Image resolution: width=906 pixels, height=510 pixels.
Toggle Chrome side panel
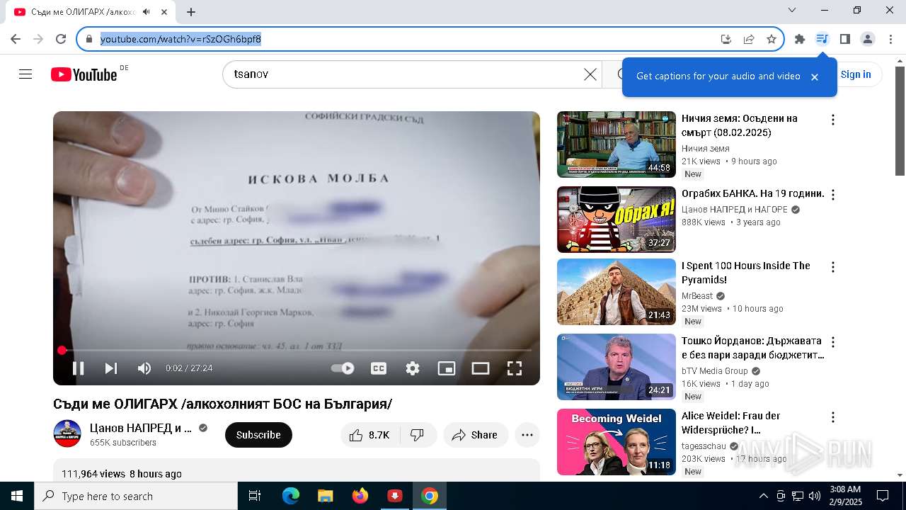(x=844, y=39)
